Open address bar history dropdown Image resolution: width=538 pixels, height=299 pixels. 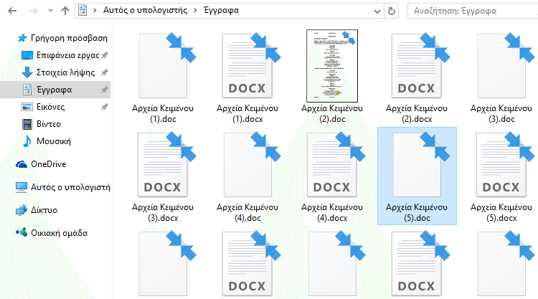point(377,11)
